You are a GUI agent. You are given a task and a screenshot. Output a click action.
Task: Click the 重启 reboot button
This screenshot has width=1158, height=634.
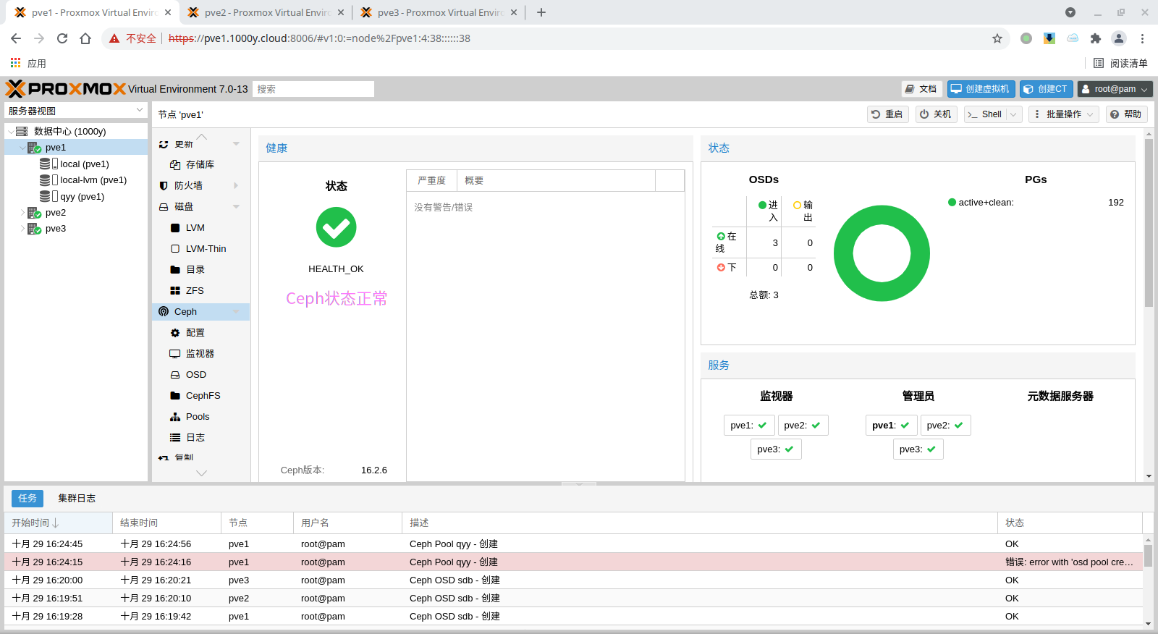tap(887, 114)
